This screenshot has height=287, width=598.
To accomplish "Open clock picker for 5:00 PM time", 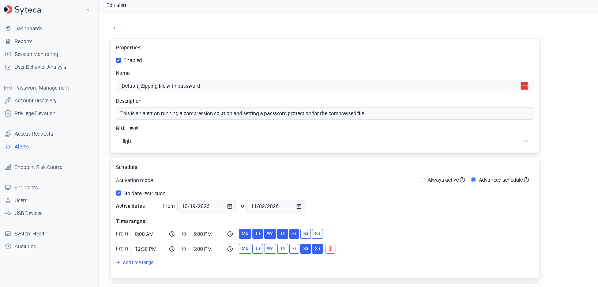I will pyautogui.click(x=230, y=234).
